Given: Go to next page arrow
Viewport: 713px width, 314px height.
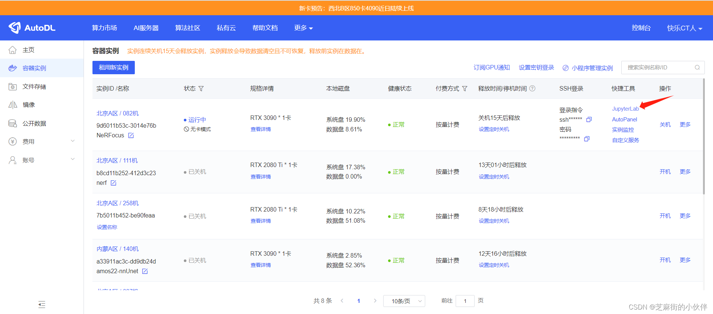Looking at the screenshot, I should (x=375, y=301).
